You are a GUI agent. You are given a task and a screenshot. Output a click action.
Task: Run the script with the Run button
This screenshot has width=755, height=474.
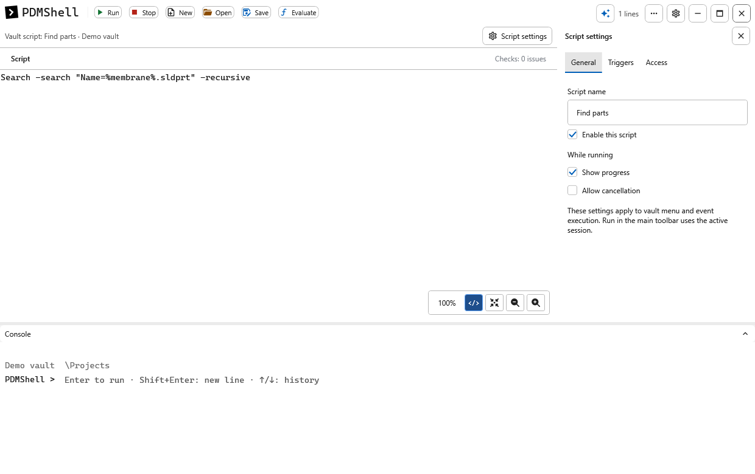coord(108,12)
